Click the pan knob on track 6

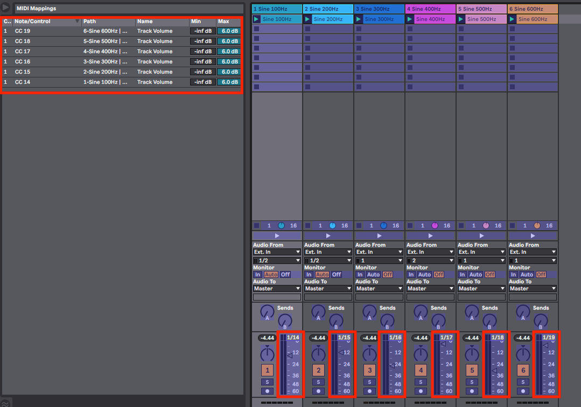pyautogui.click(x=523, y=354)
